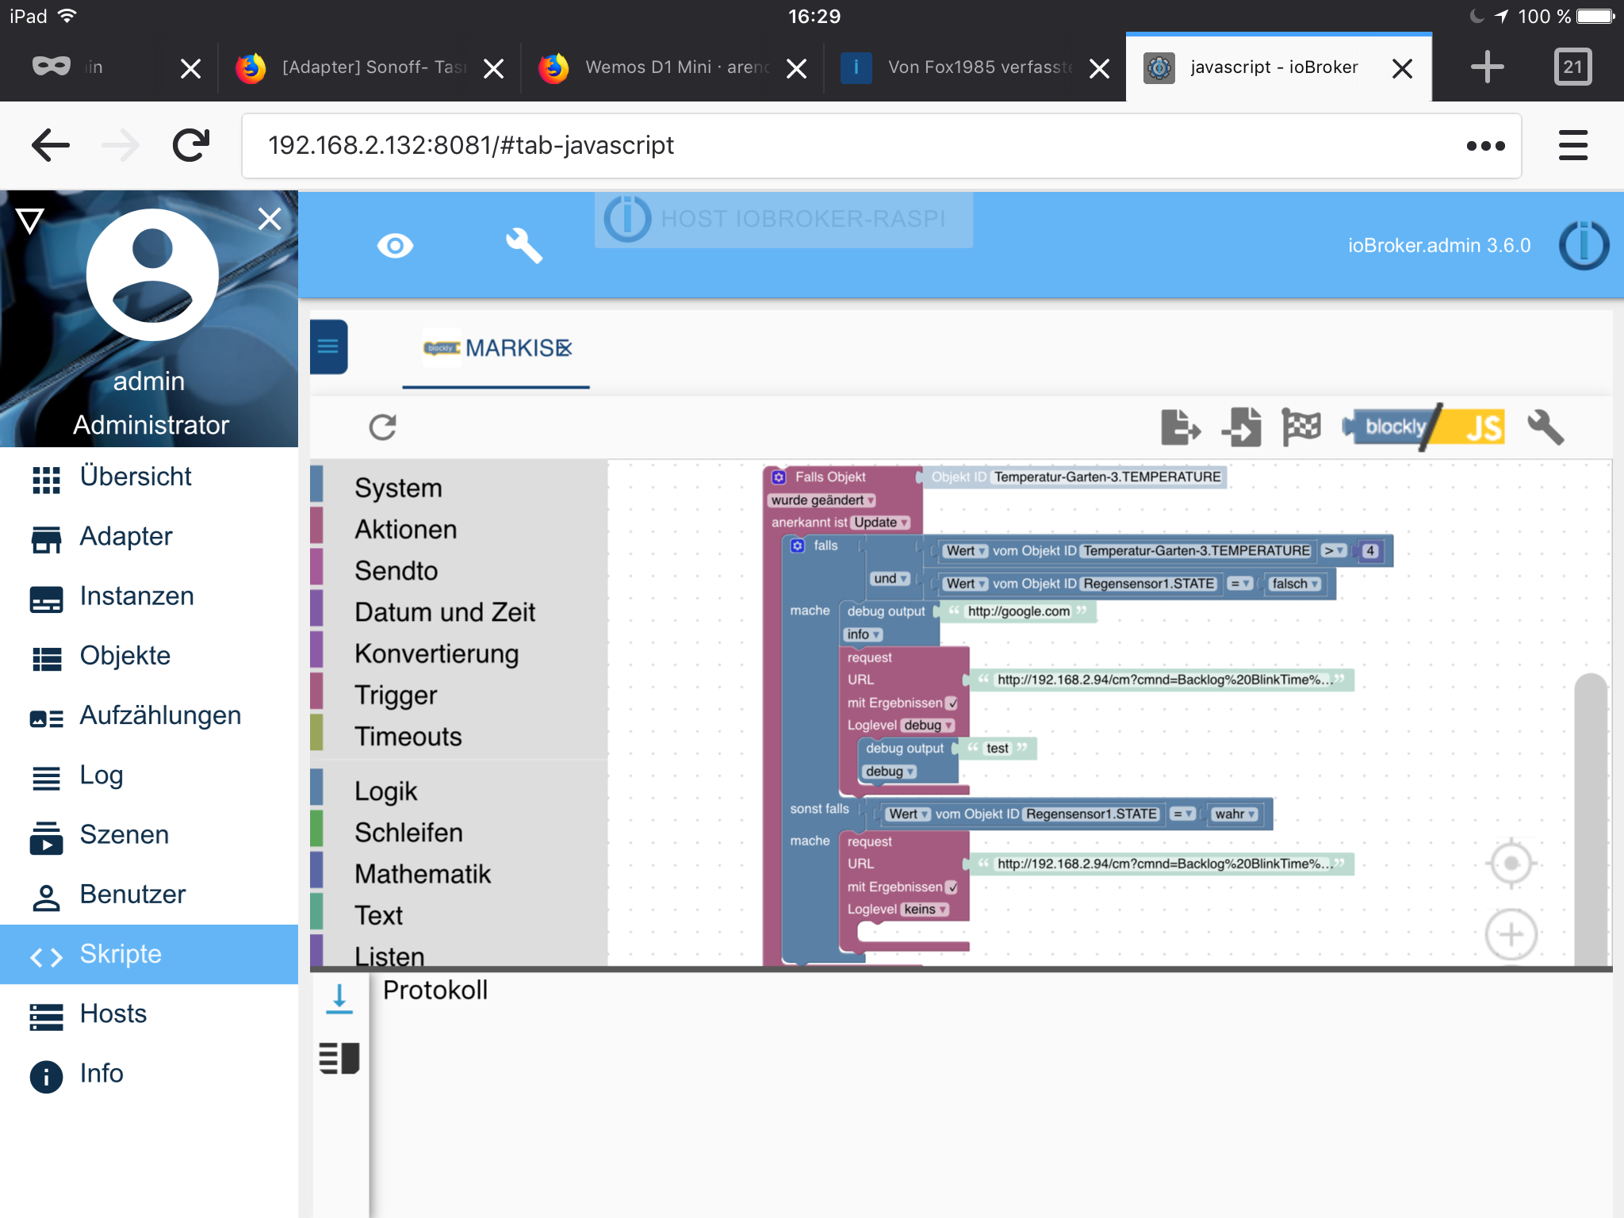Click the browser address bar
This screenshot has width=1624, height=1218.
pyautogui.click(x=856, y=146)
